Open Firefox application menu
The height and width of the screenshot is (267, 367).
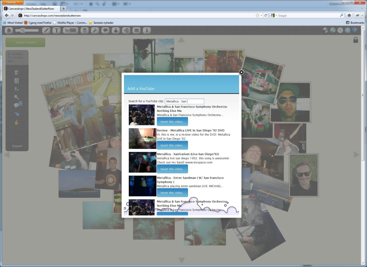(13, 2)
